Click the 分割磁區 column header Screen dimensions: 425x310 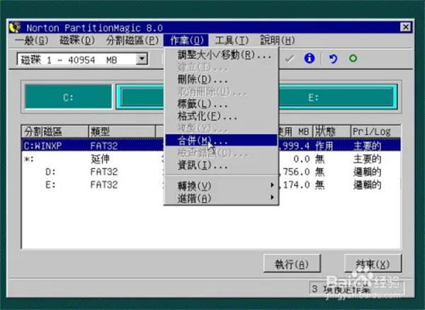[x=55, y=132]
